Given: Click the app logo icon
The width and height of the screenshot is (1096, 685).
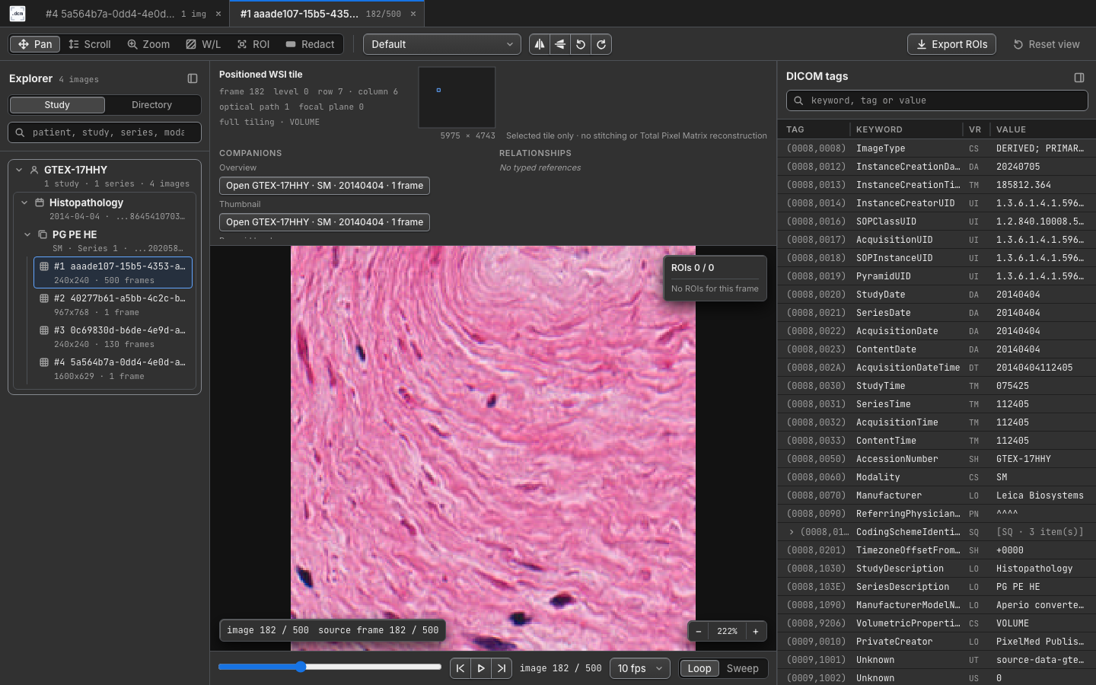Looking at the screenshot, I should pos(18,14).
